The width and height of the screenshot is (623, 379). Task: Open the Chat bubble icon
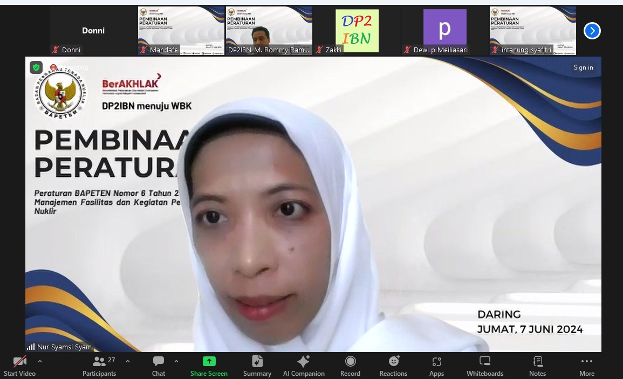pyautogui.click(x=159, y=361)
